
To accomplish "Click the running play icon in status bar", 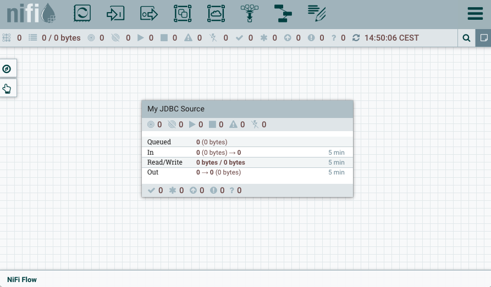I will pyautogui.click(x=140, y=38).
